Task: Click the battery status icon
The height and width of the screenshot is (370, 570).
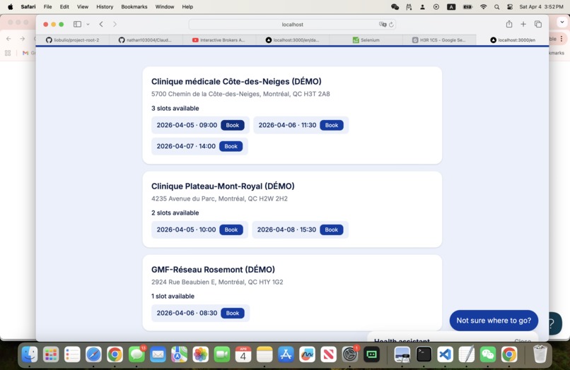Action: coord(467,6)
